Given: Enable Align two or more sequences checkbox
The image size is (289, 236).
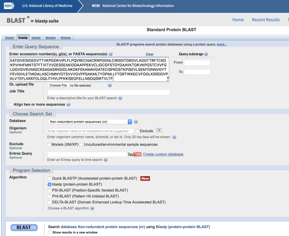Looking at the screenshot, I should coord(11,105).
